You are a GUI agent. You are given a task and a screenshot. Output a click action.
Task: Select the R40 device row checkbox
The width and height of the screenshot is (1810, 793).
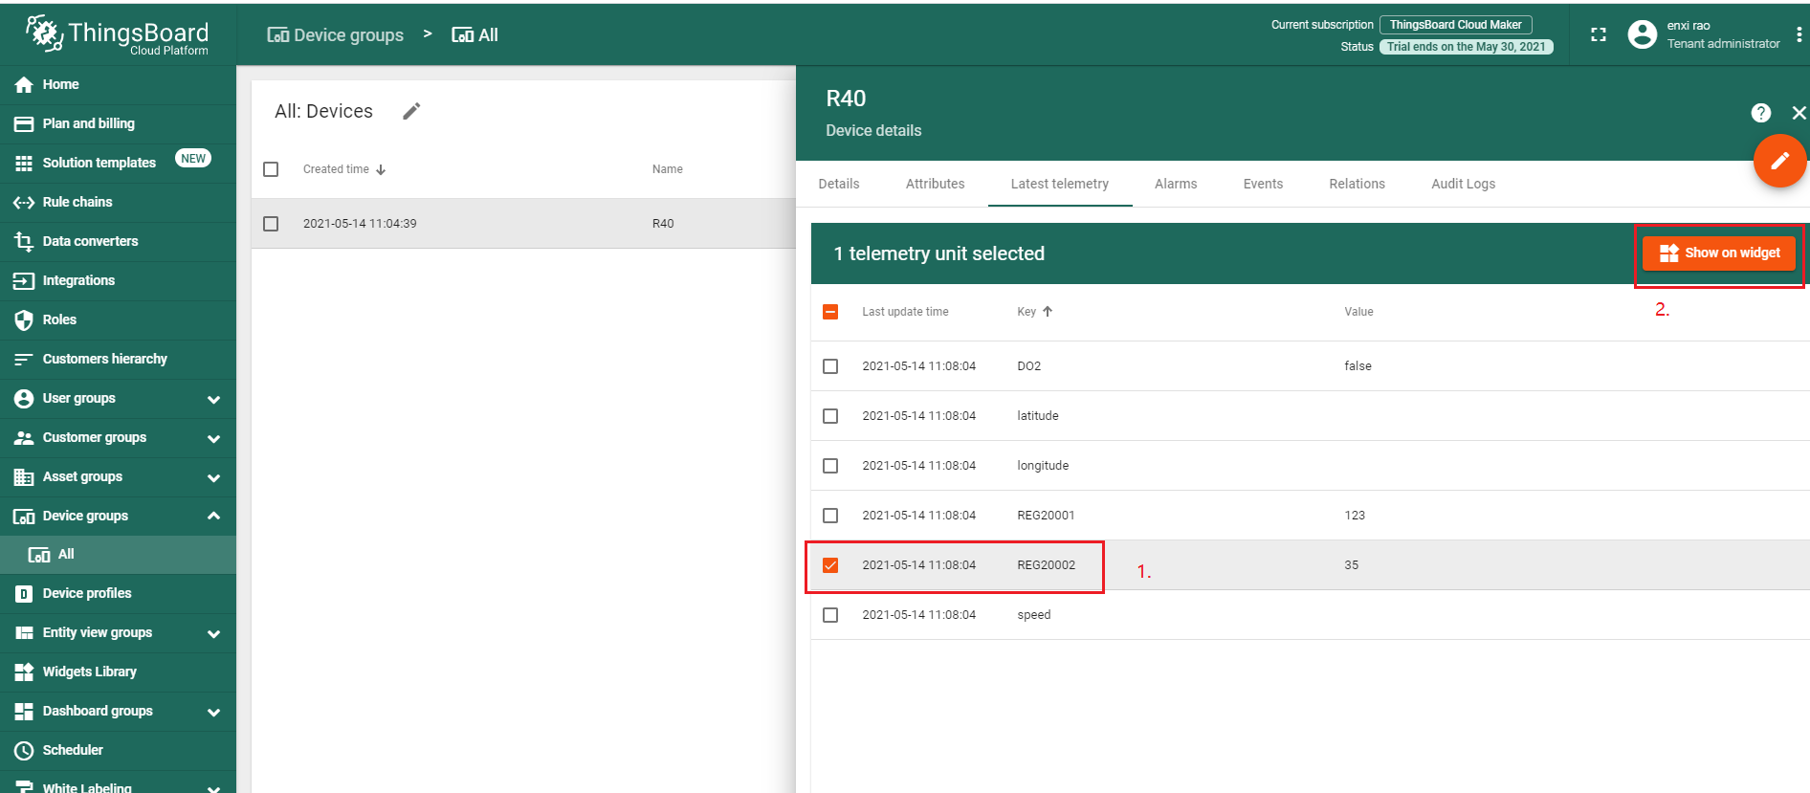click(271, 224)
